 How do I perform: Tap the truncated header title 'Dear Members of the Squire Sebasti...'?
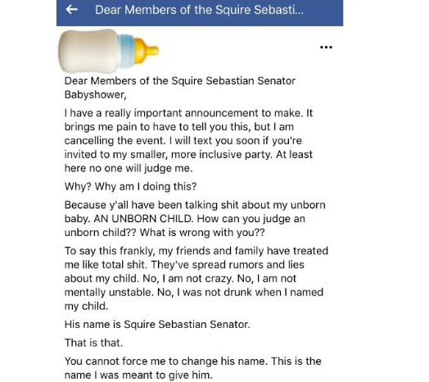199,10
